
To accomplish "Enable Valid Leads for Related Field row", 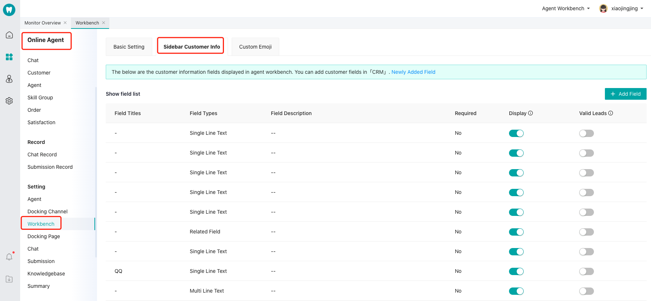I will 587,232.
